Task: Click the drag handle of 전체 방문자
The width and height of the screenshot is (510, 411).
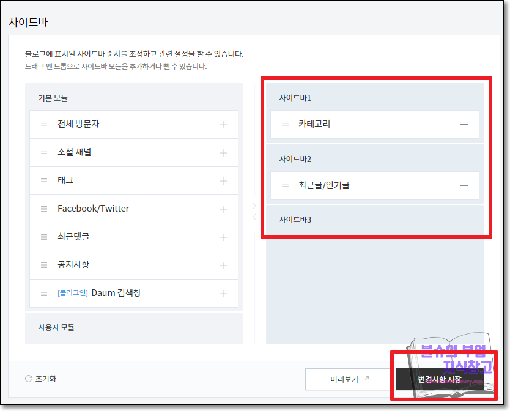Action: tap(43, 124)
